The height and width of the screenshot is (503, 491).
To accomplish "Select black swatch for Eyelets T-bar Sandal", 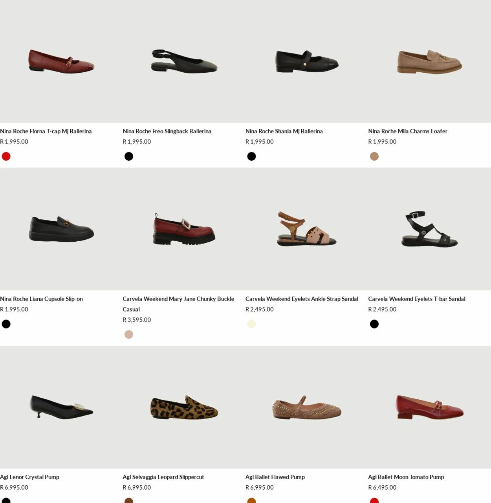I will coord(374,324).
